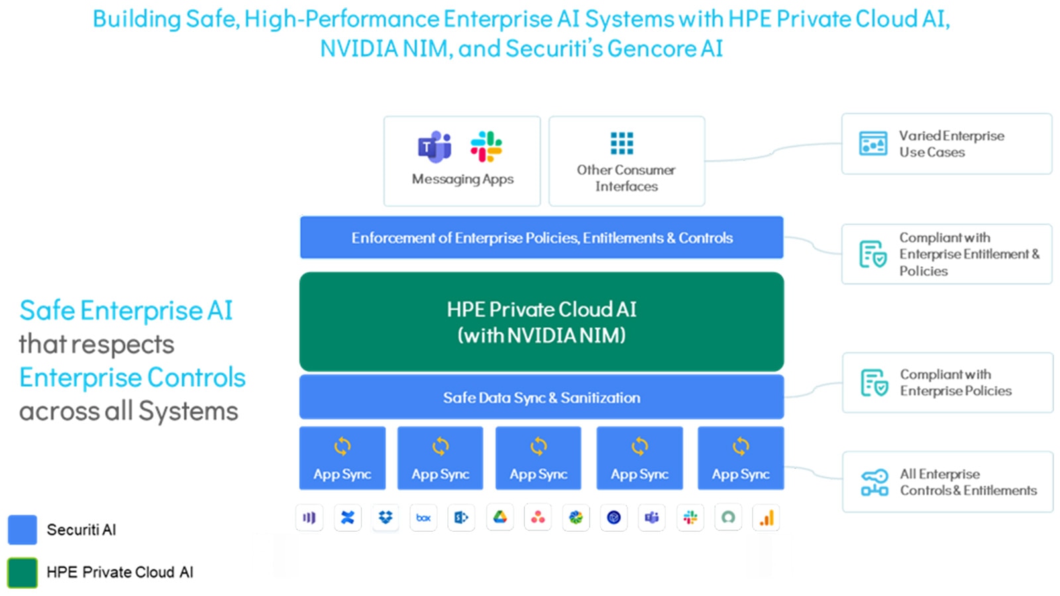
Task: Click the blue Securiti AI legend swatch
Action: click(x=23, y=530)
